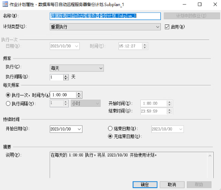
Task: Decrease the 执行间隔 days spinner down arrow
Action: tap(66, 79)
